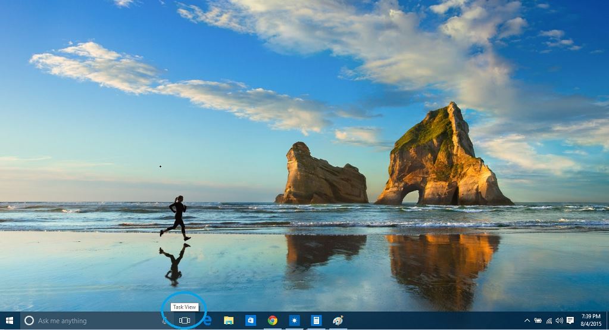Launch Microsoft Edge from the taskbar

(x=207, y=320)
